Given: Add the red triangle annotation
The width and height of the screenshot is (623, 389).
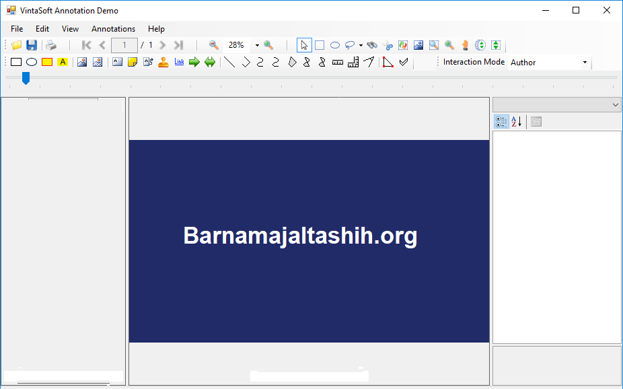Looking at the screenshot, I should (x=388, y=62).
